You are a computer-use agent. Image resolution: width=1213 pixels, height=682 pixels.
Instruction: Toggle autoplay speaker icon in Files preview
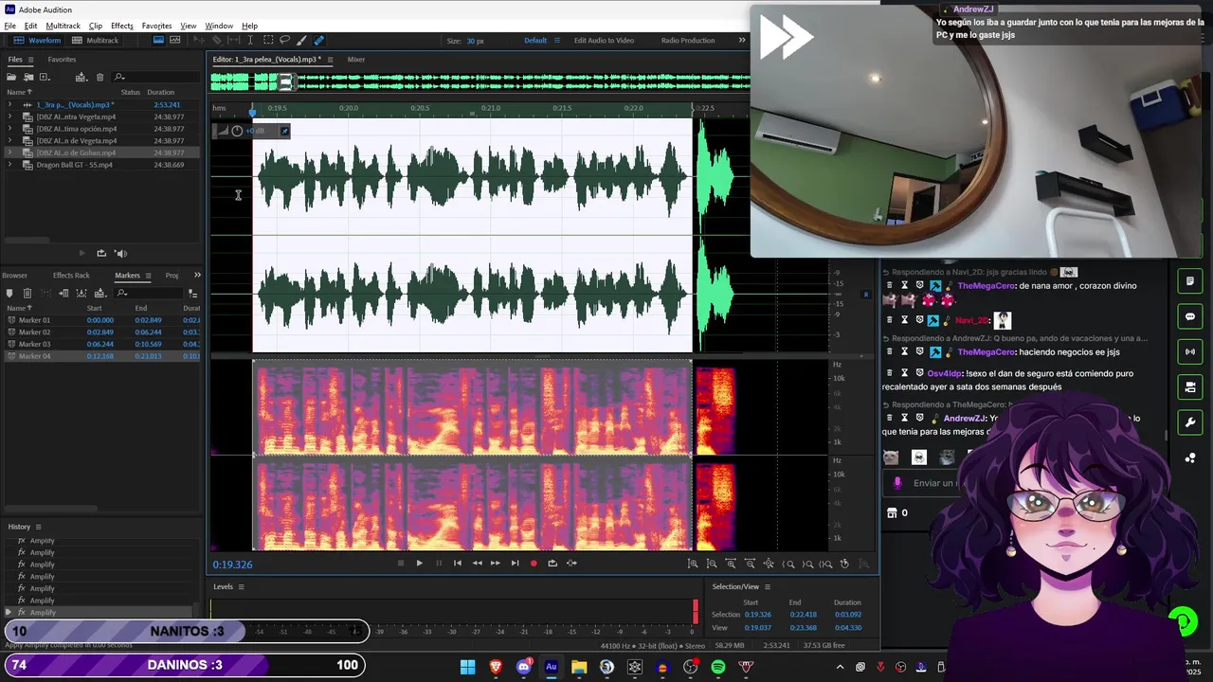point(120,253)
